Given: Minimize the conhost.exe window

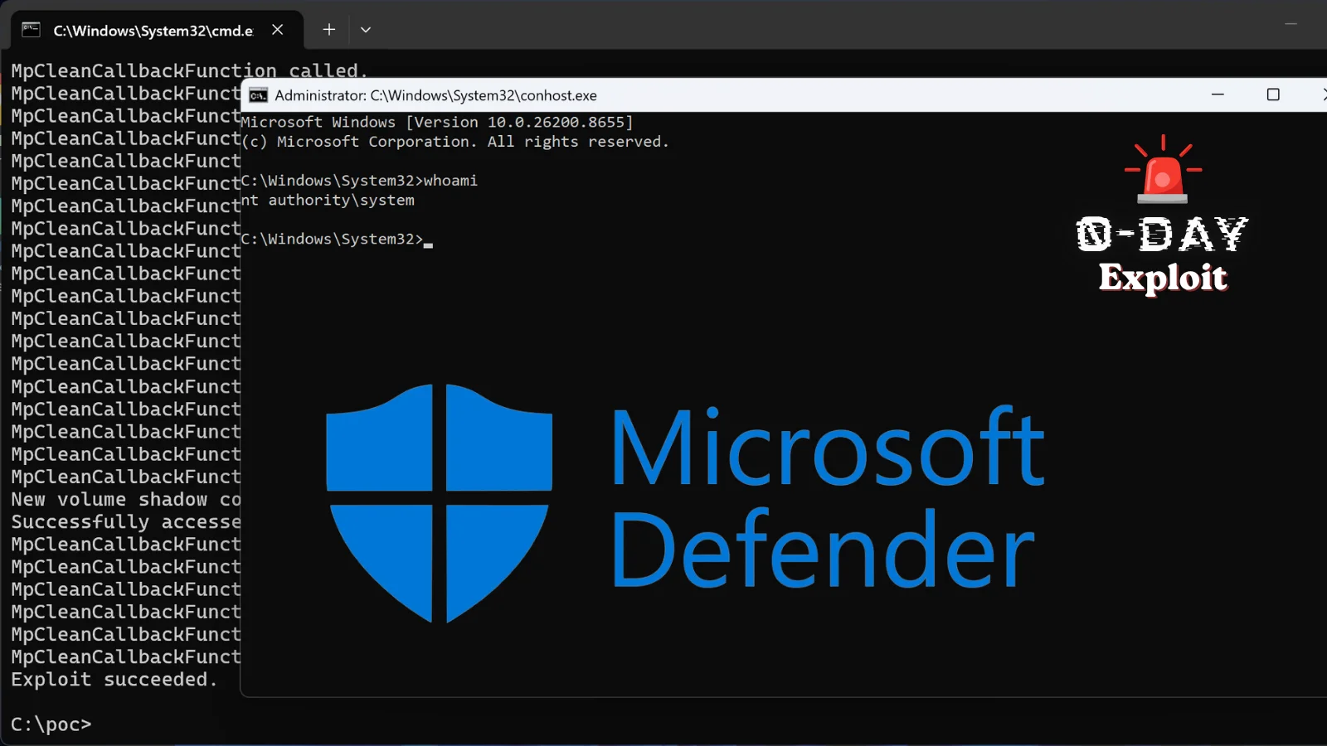Looking at the screenshot, I should (x=1218, y=94).
